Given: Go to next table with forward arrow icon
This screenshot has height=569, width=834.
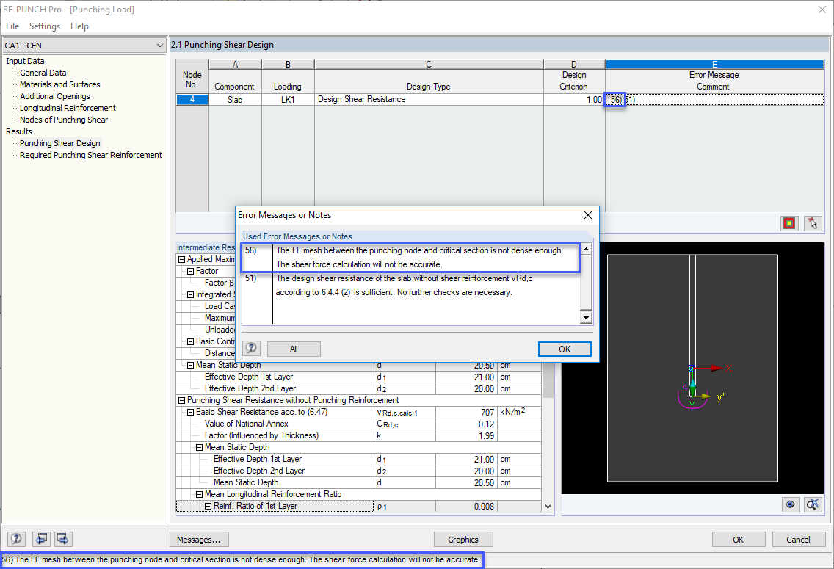Looking at the screenshot, I should (62, 539).
